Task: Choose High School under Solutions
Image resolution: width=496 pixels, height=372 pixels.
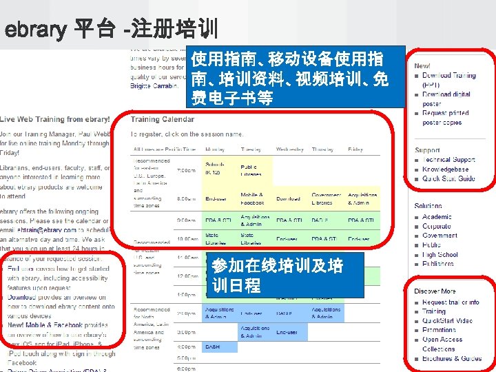Action: tap(440, 255)
